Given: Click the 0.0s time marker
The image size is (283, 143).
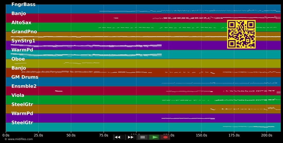Looking at the screenshot, I should click(6, 135).
